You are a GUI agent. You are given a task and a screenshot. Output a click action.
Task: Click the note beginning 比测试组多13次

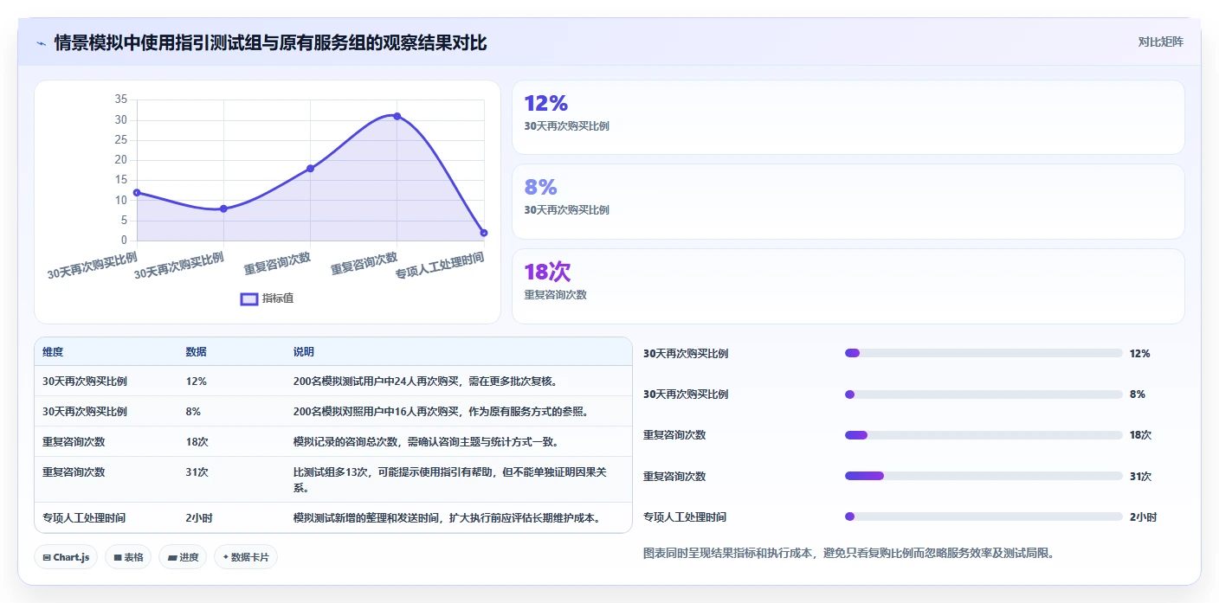(x=450, y=479)
